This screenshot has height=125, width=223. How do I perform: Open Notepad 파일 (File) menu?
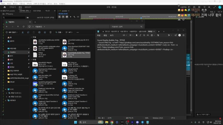pyautogui.click(x=99, y=35)
